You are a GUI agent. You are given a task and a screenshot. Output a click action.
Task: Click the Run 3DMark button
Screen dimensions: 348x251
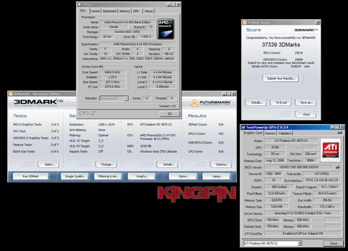(31, 176)
